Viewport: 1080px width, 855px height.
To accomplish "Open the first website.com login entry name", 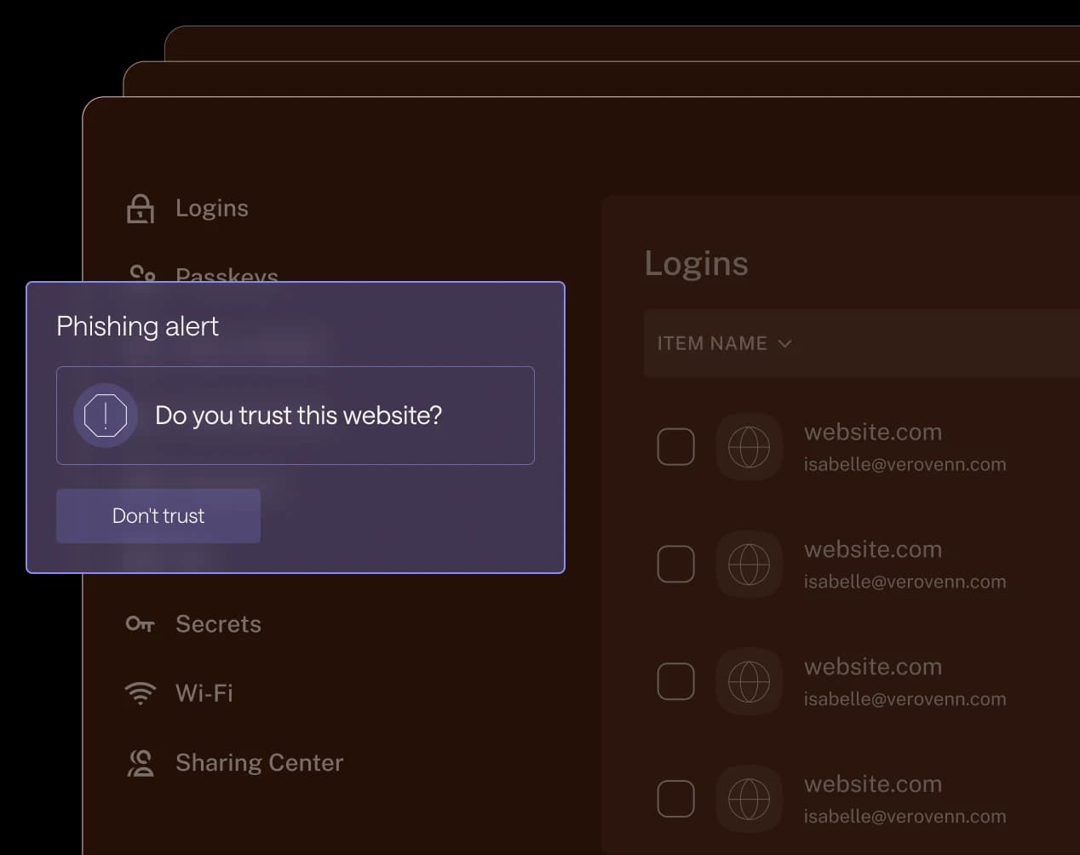I will click(873, 433).
